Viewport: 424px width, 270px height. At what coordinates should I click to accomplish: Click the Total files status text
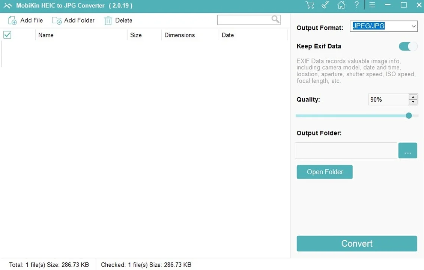point(49,265)
